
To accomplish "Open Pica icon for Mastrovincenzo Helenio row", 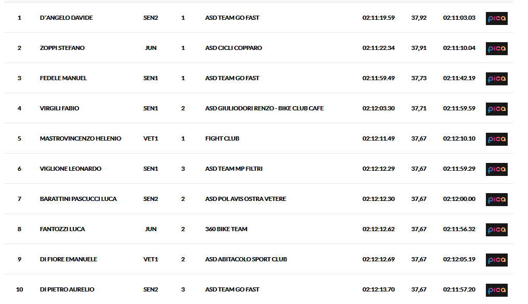I will pos(496,139).
